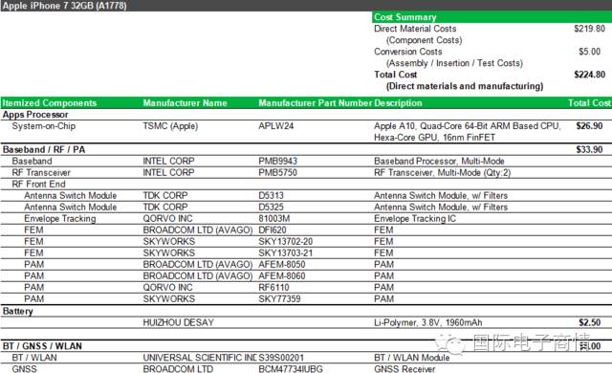
Task: Select part number D5313
Action: click(271, 195)
